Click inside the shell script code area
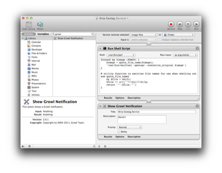 click(149, 76)
